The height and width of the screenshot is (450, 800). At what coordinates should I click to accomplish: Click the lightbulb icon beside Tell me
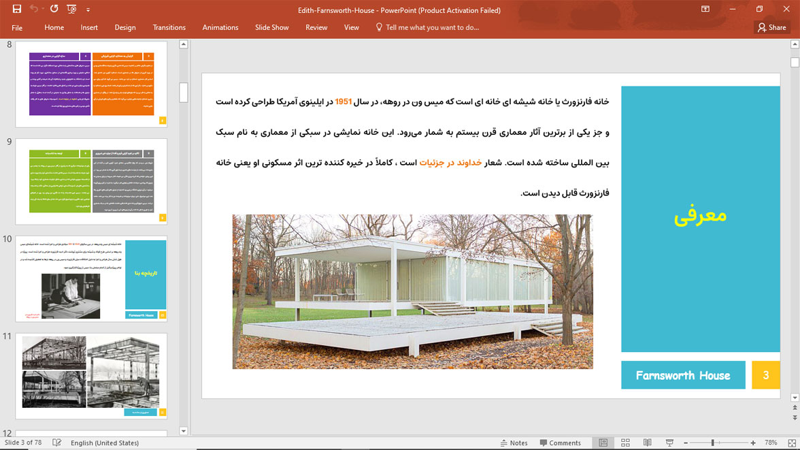[x=378, y=27]
